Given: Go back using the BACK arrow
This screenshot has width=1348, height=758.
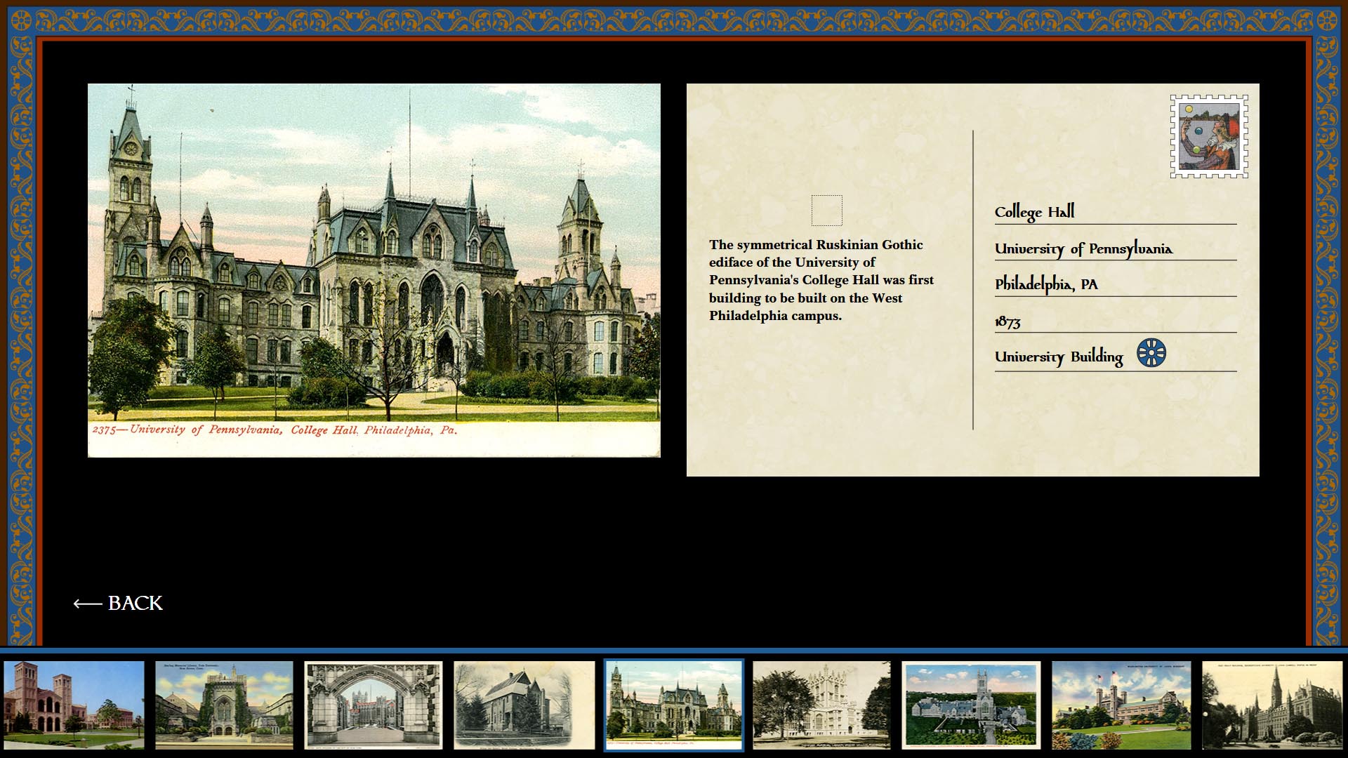Looking at the screenshot, I should coord(118,604).
